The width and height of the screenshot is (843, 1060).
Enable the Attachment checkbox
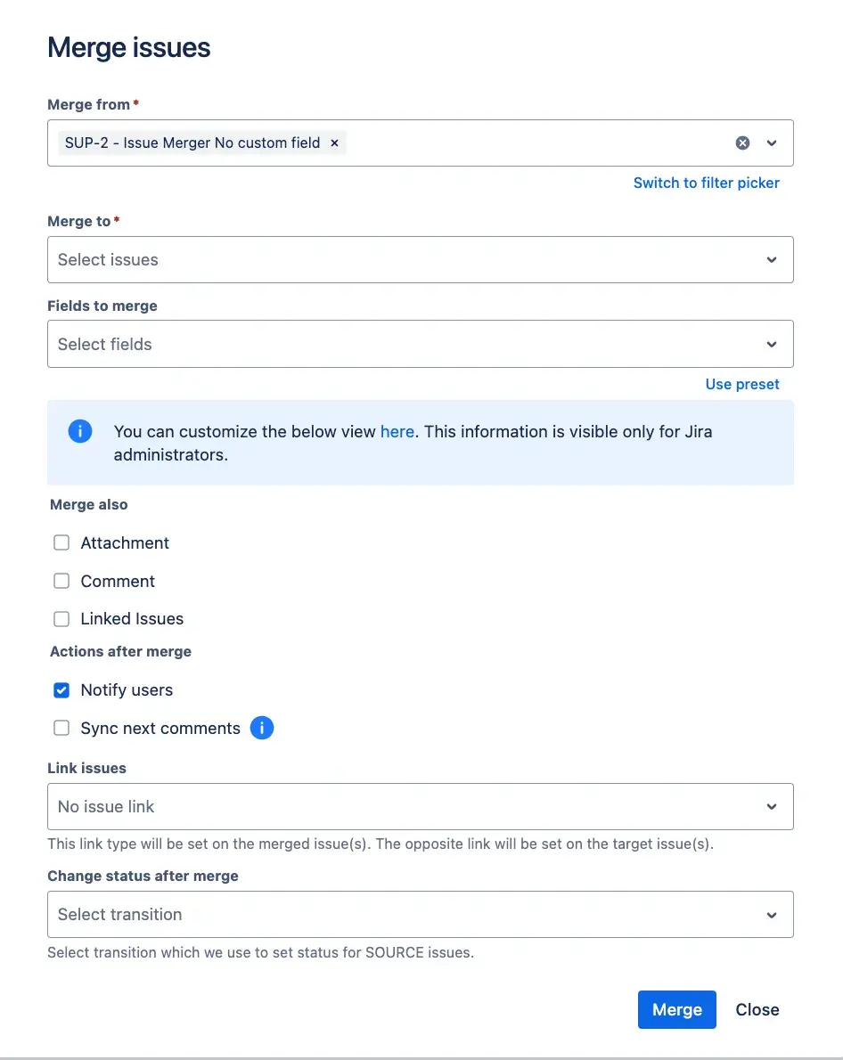[61, 543]
